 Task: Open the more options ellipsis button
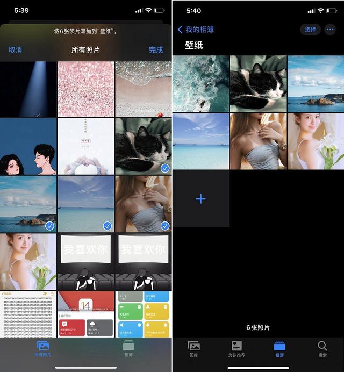(330, 30)
